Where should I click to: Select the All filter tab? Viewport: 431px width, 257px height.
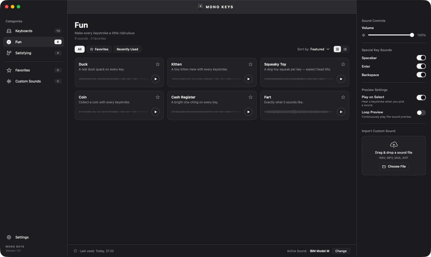80,49
